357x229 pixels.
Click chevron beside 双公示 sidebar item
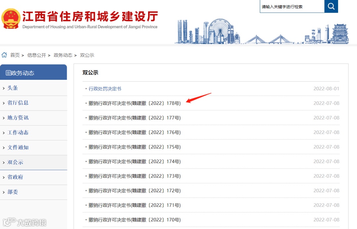click(x=3, y=162)
